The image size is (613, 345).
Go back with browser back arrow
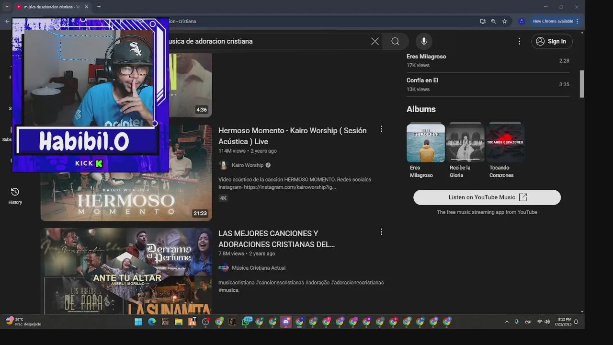pos(7,21)
